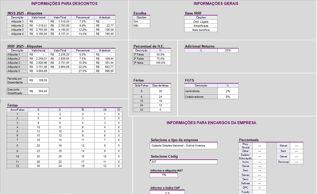This screenshot has width=317, height=194.
Task: Click the 'Ded. Legais' option in Base IRRF
Action: point(201,22)
